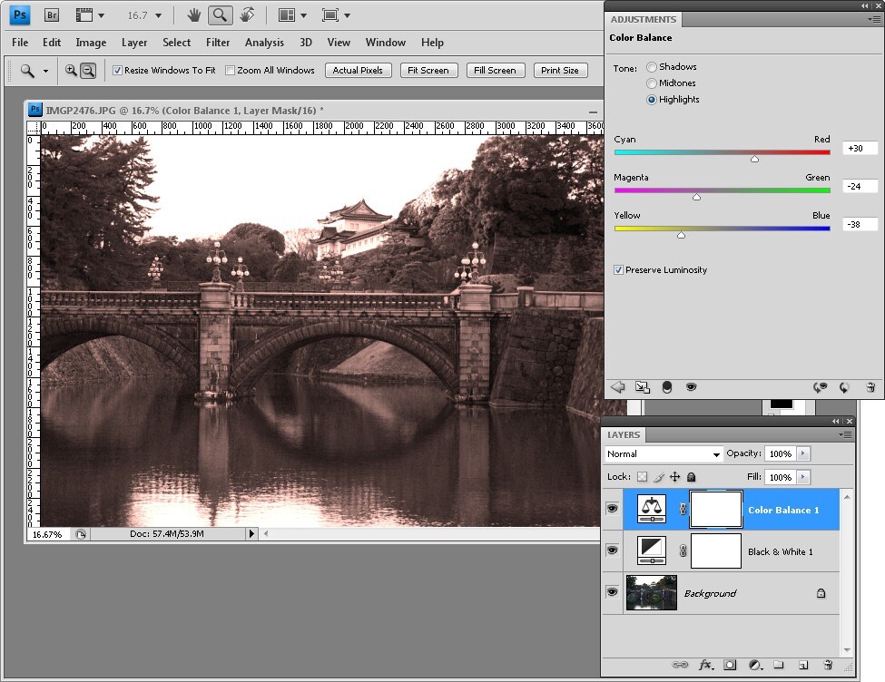
Task: Click the Rotate View tool icon
Action: 246,15
